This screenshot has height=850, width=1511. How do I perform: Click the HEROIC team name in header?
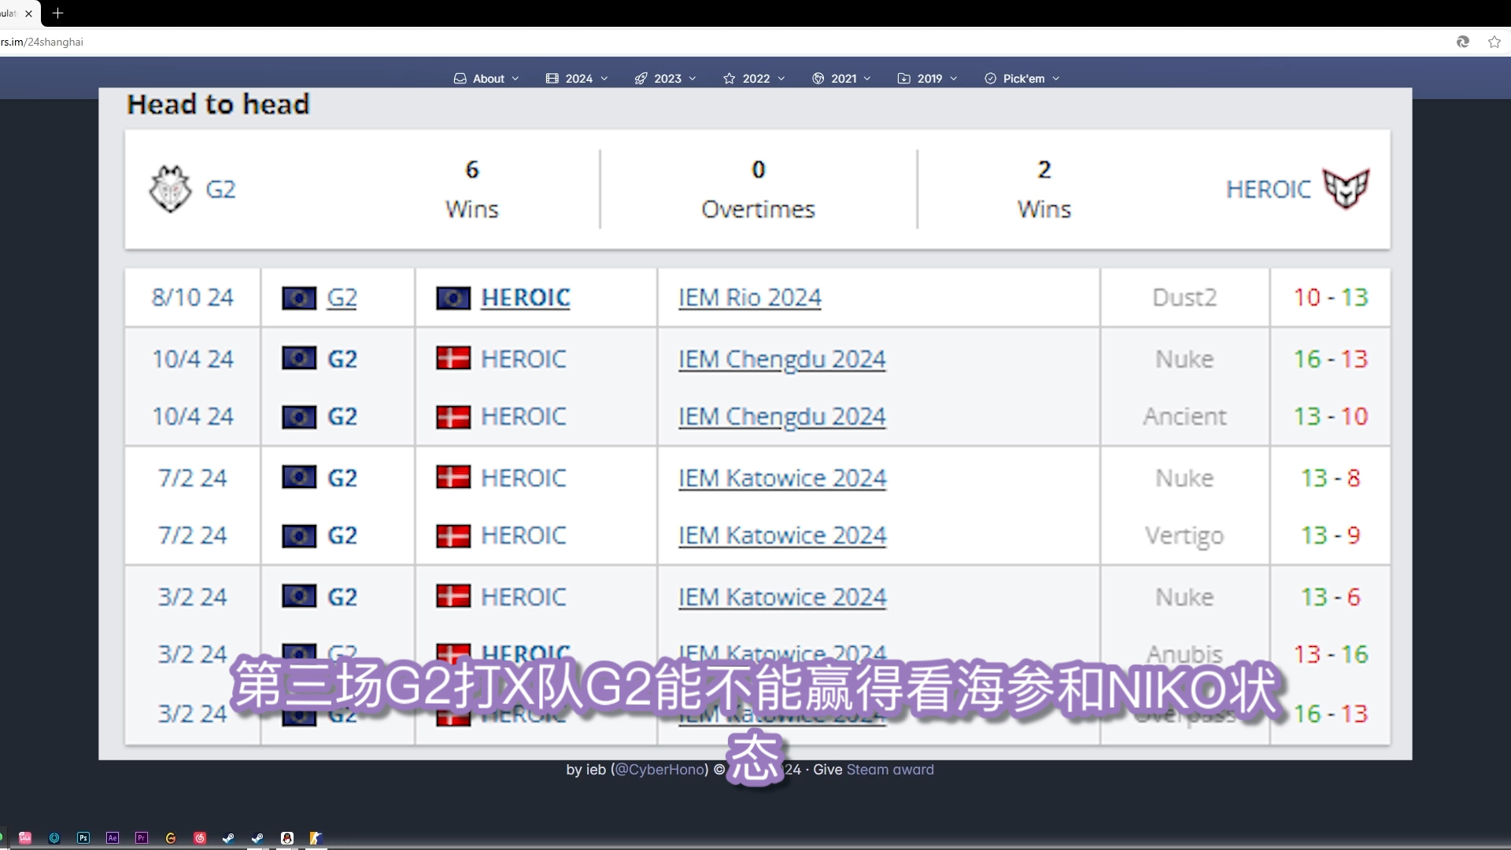pos(1269,190)
